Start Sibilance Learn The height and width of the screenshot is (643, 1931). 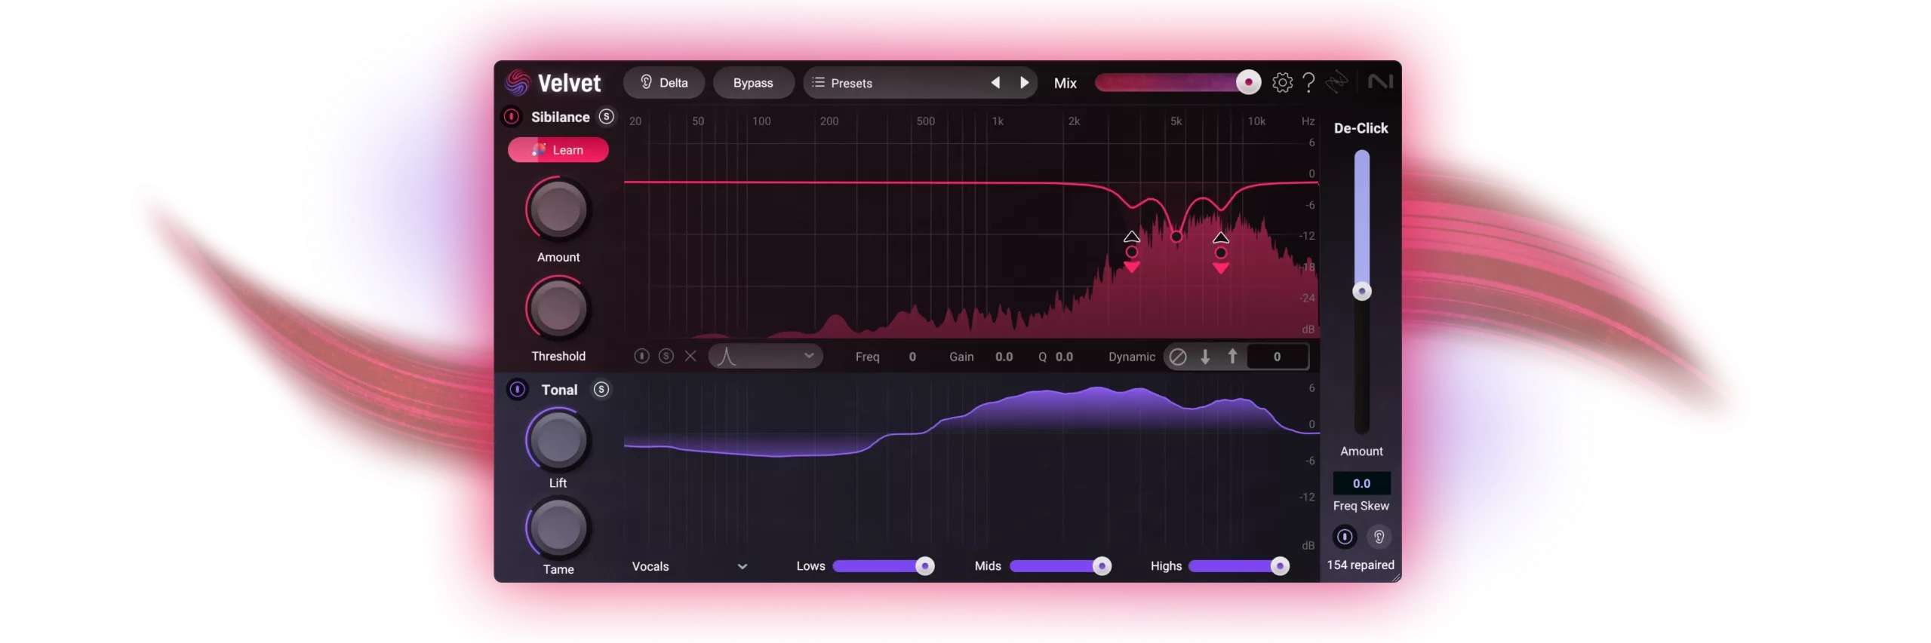pyautogui.click(x=558, y=150)
